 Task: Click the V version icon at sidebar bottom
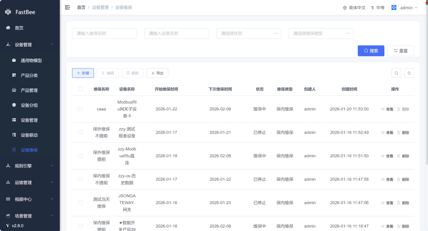pos(8,225)
